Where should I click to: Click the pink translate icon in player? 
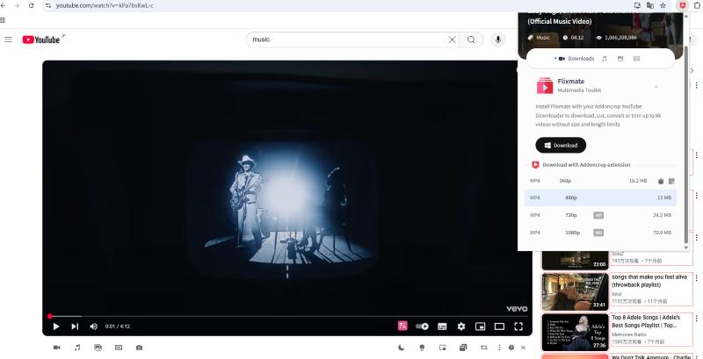tap(402, 326)
